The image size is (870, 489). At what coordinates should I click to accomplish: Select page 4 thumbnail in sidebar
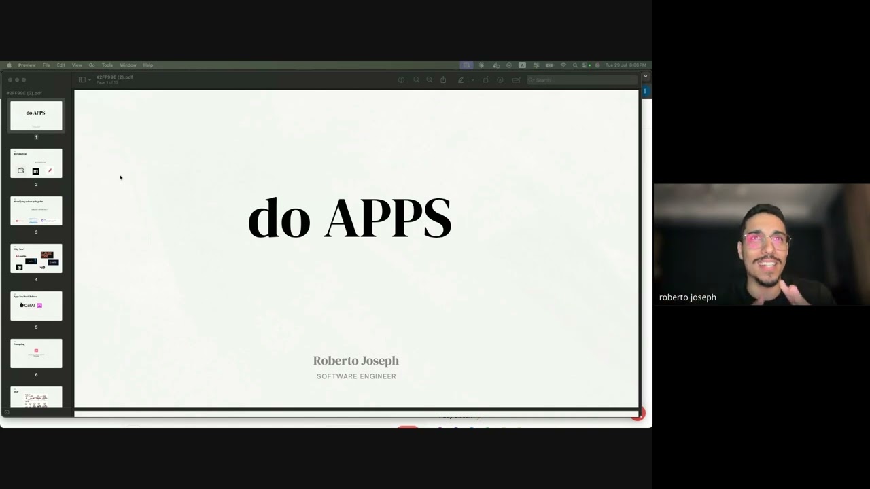36,258
